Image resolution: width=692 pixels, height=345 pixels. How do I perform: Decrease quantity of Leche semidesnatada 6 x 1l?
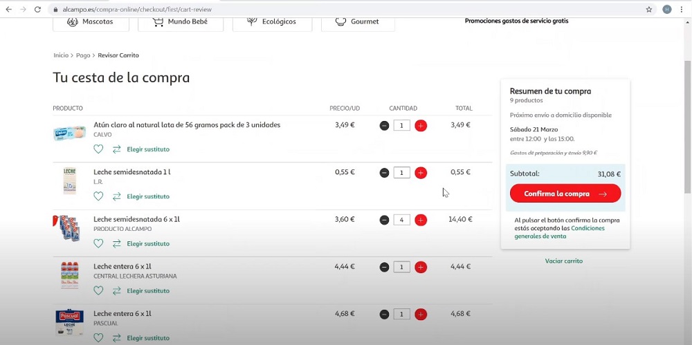tap(384, 220)
